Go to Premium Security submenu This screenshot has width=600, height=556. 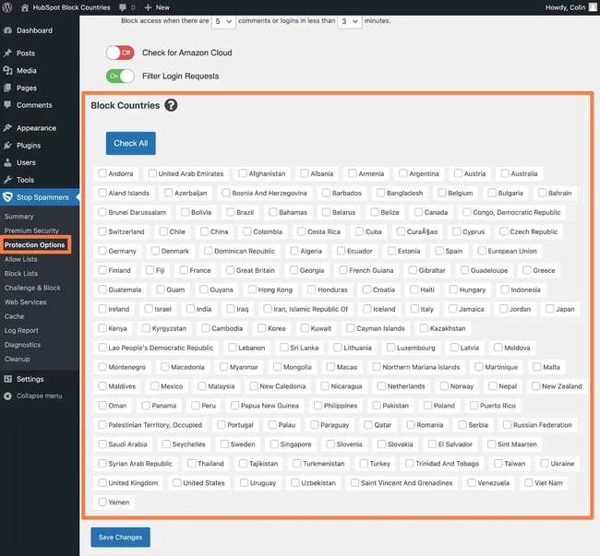click(x=31, y=231)
